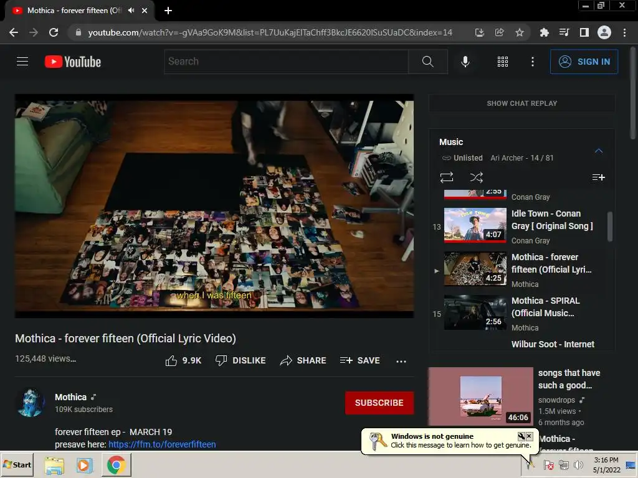Image resolution: width=638 pixels, height=478 pixels.
Task: Click the address bar URL
Action: (x=270, y=32)
